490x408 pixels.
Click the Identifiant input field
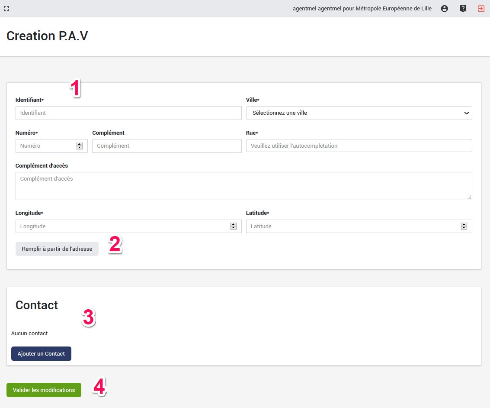pos(128,113)
